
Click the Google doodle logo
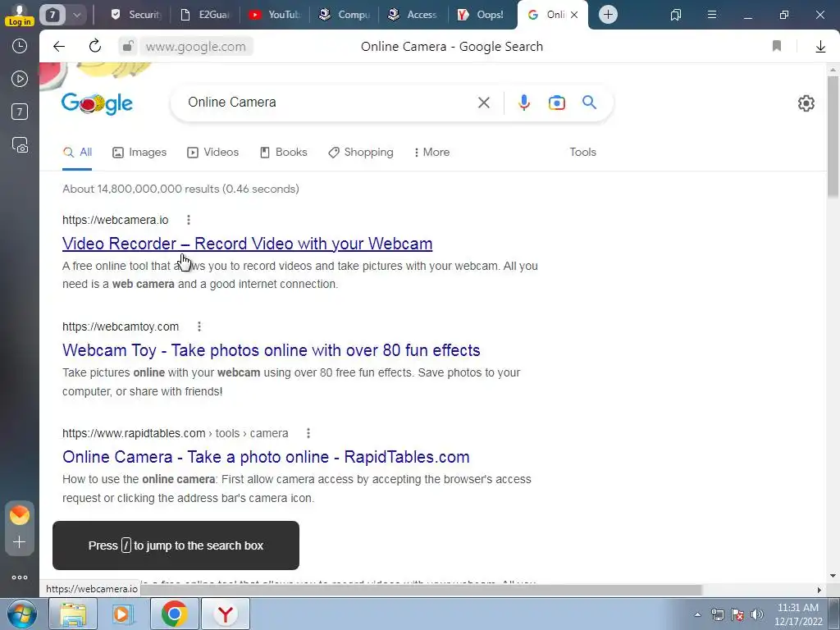coord(97,103)
